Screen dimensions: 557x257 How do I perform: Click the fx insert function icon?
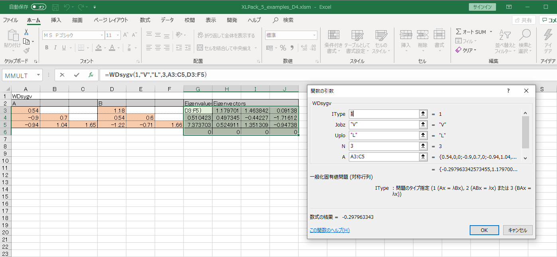pos(91,75)
